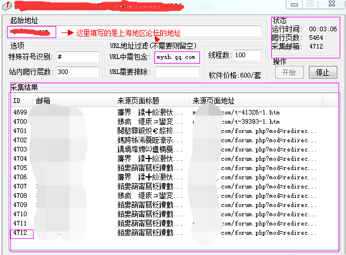Click the 开始 start button
The image size is (346, 255).
(289, 72)
